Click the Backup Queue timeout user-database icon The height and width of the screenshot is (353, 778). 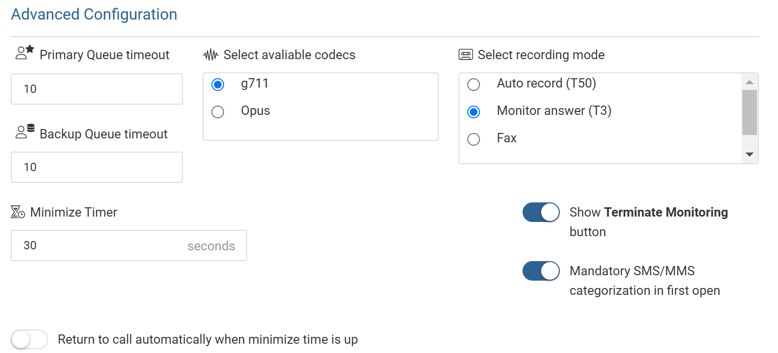point(24,132)
